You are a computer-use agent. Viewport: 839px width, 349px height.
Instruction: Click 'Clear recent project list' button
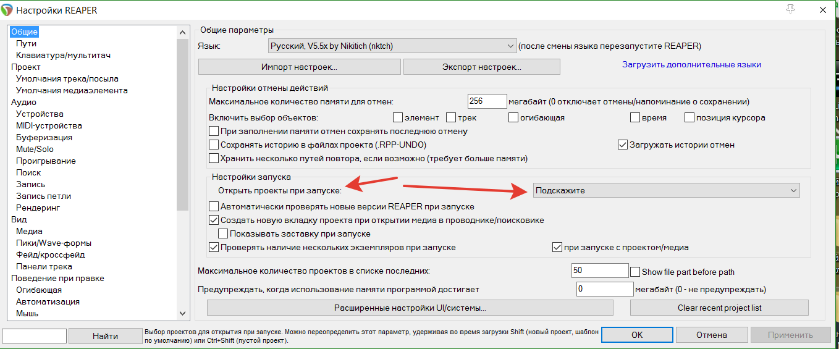pyautogui.click(x=719, y=308)
